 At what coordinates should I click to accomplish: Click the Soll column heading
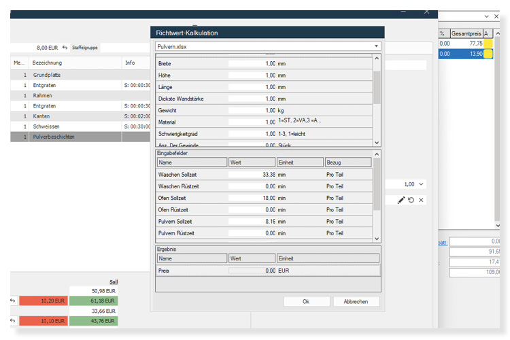[114, 282]
